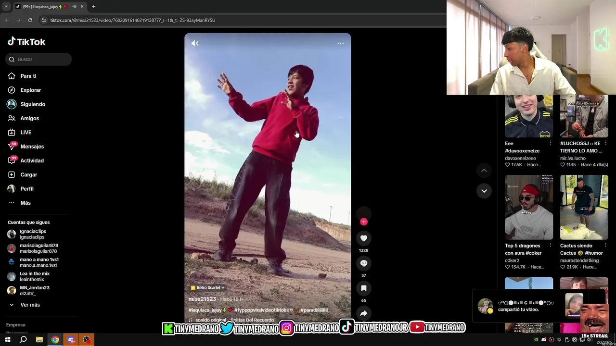This screenshot has width=616, height=346.
Task: Open the NVIDIA system tray icon
Action: point(536,340)
